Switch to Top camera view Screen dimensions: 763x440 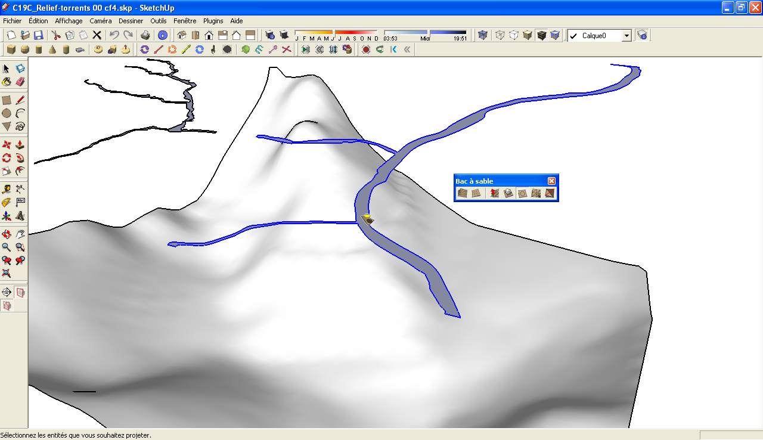click(196, 35)
